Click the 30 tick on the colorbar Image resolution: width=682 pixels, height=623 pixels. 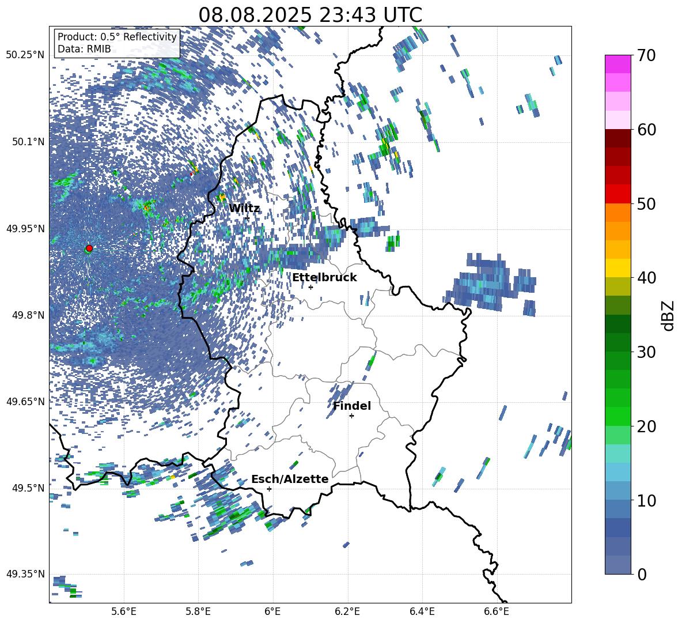pos(646,352)
